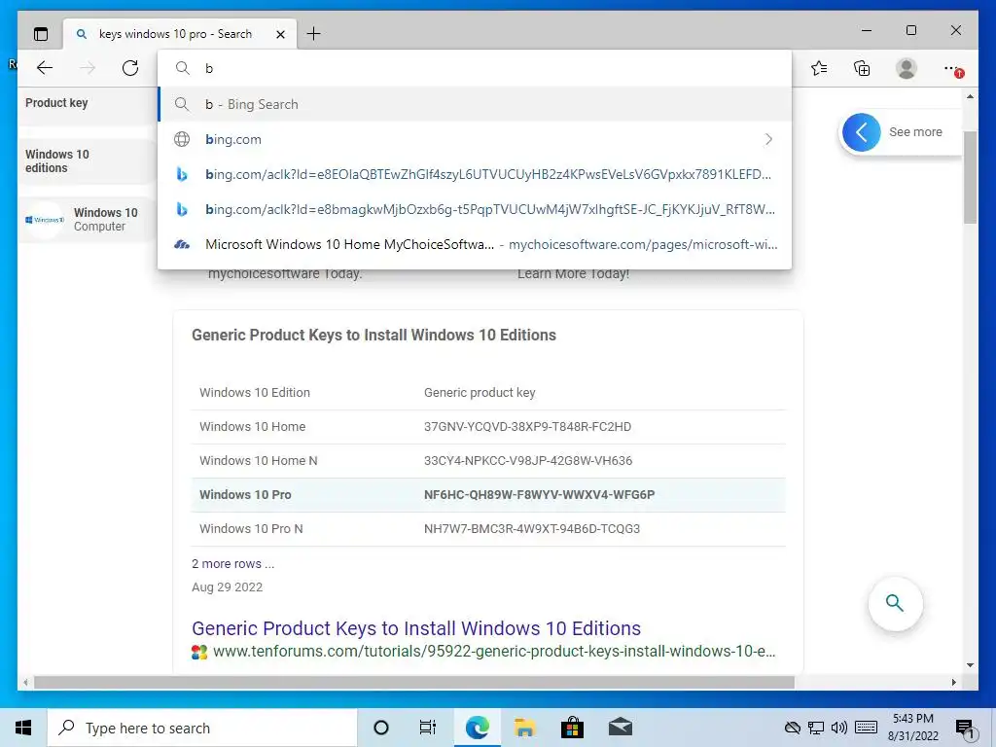
Task: Open the tab actions menu icon
Action: point(41,34)
